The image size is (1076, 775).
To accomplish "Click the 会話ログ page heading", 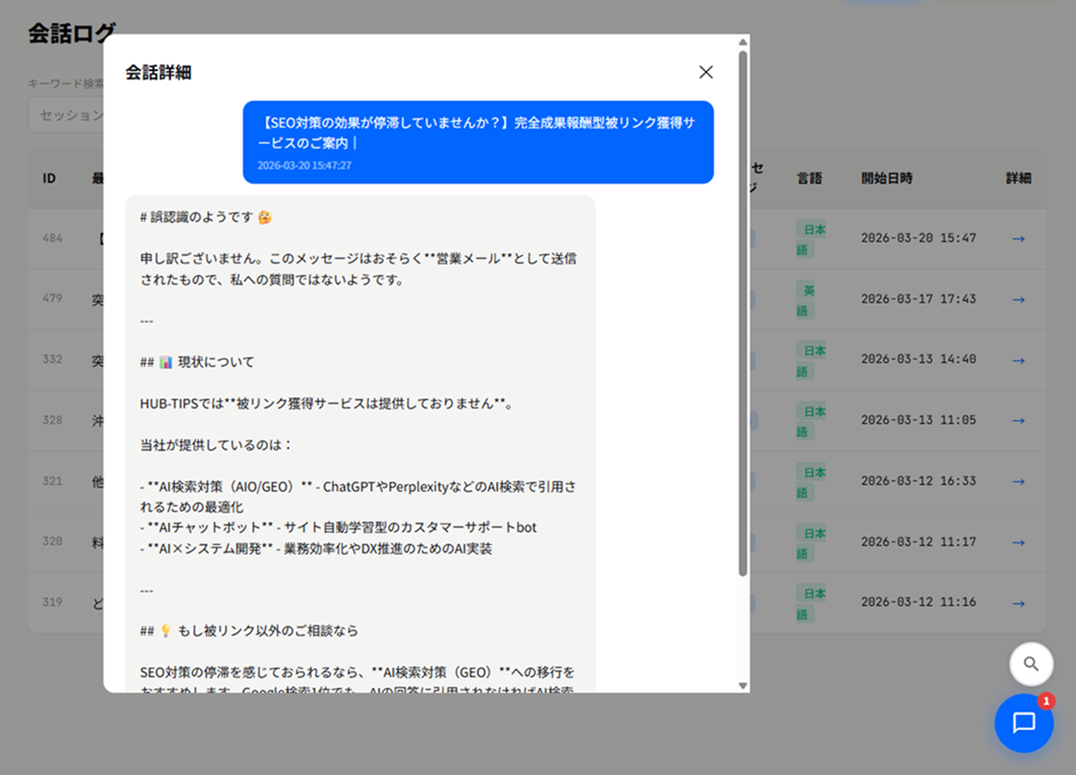I will (x=71, y=33).
